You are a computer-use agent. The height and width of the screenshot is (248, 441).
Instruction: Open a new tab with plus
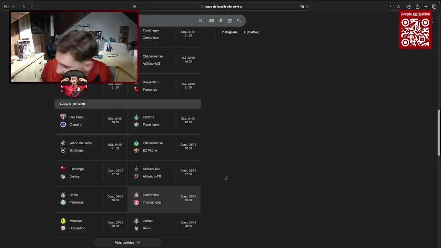(426, 7)
